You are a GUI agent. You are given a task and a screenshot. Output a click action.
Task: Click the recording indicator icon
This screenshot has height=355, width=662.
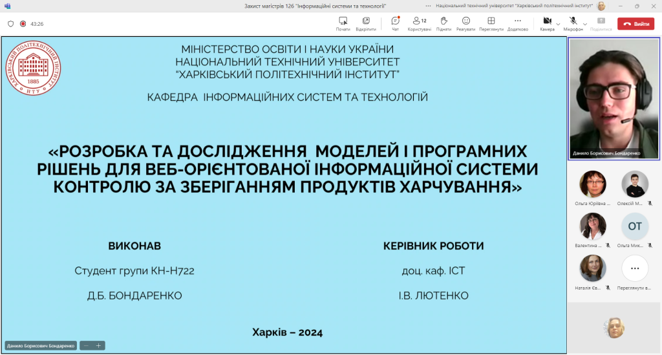23,24
